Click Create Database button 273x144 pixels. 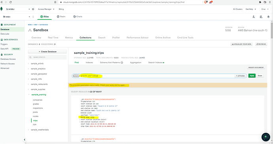47,52
